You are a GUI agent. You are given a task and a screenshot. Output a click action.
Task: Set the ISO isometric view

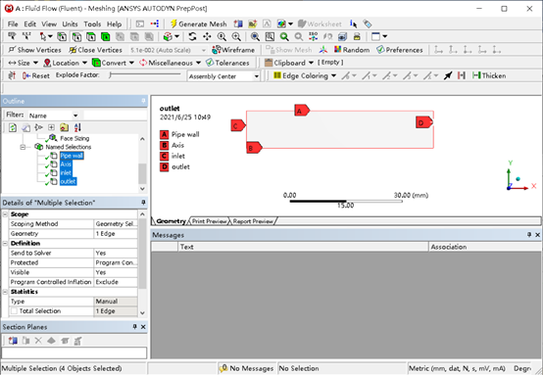click(x=314, y=36)
